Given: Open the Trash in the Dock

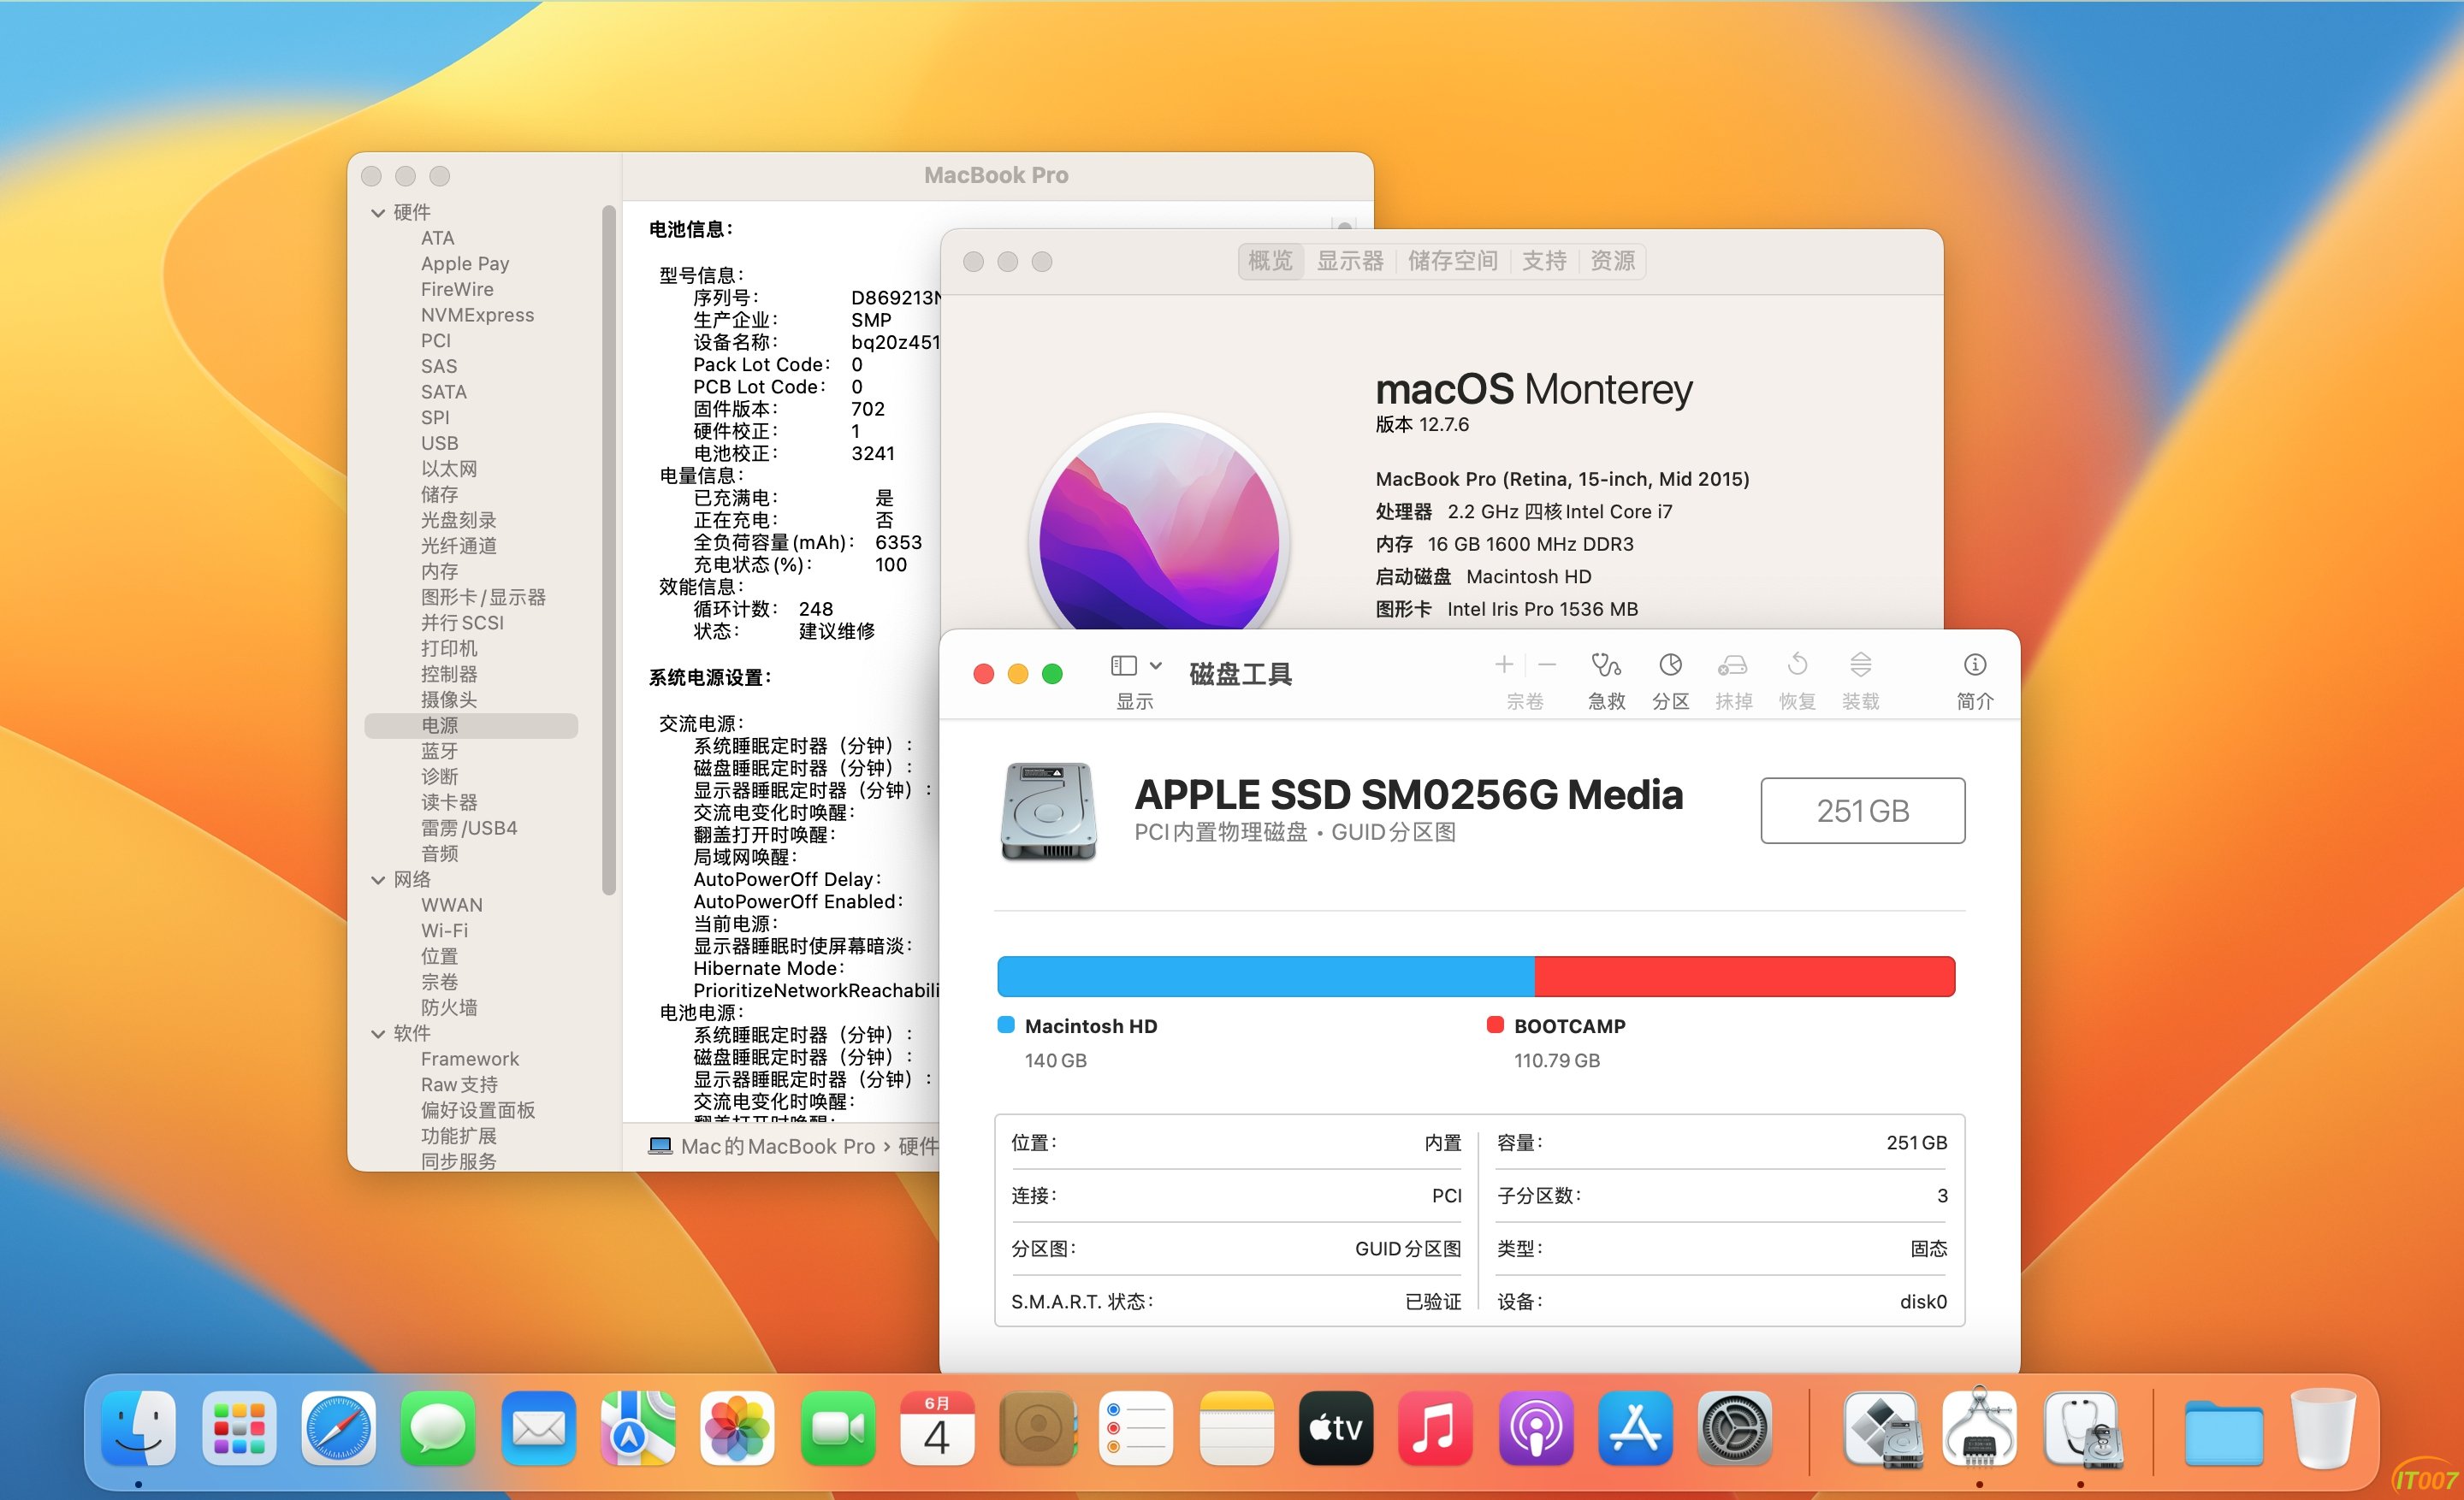Looking at the screenshot, I should (2324, 1429).
